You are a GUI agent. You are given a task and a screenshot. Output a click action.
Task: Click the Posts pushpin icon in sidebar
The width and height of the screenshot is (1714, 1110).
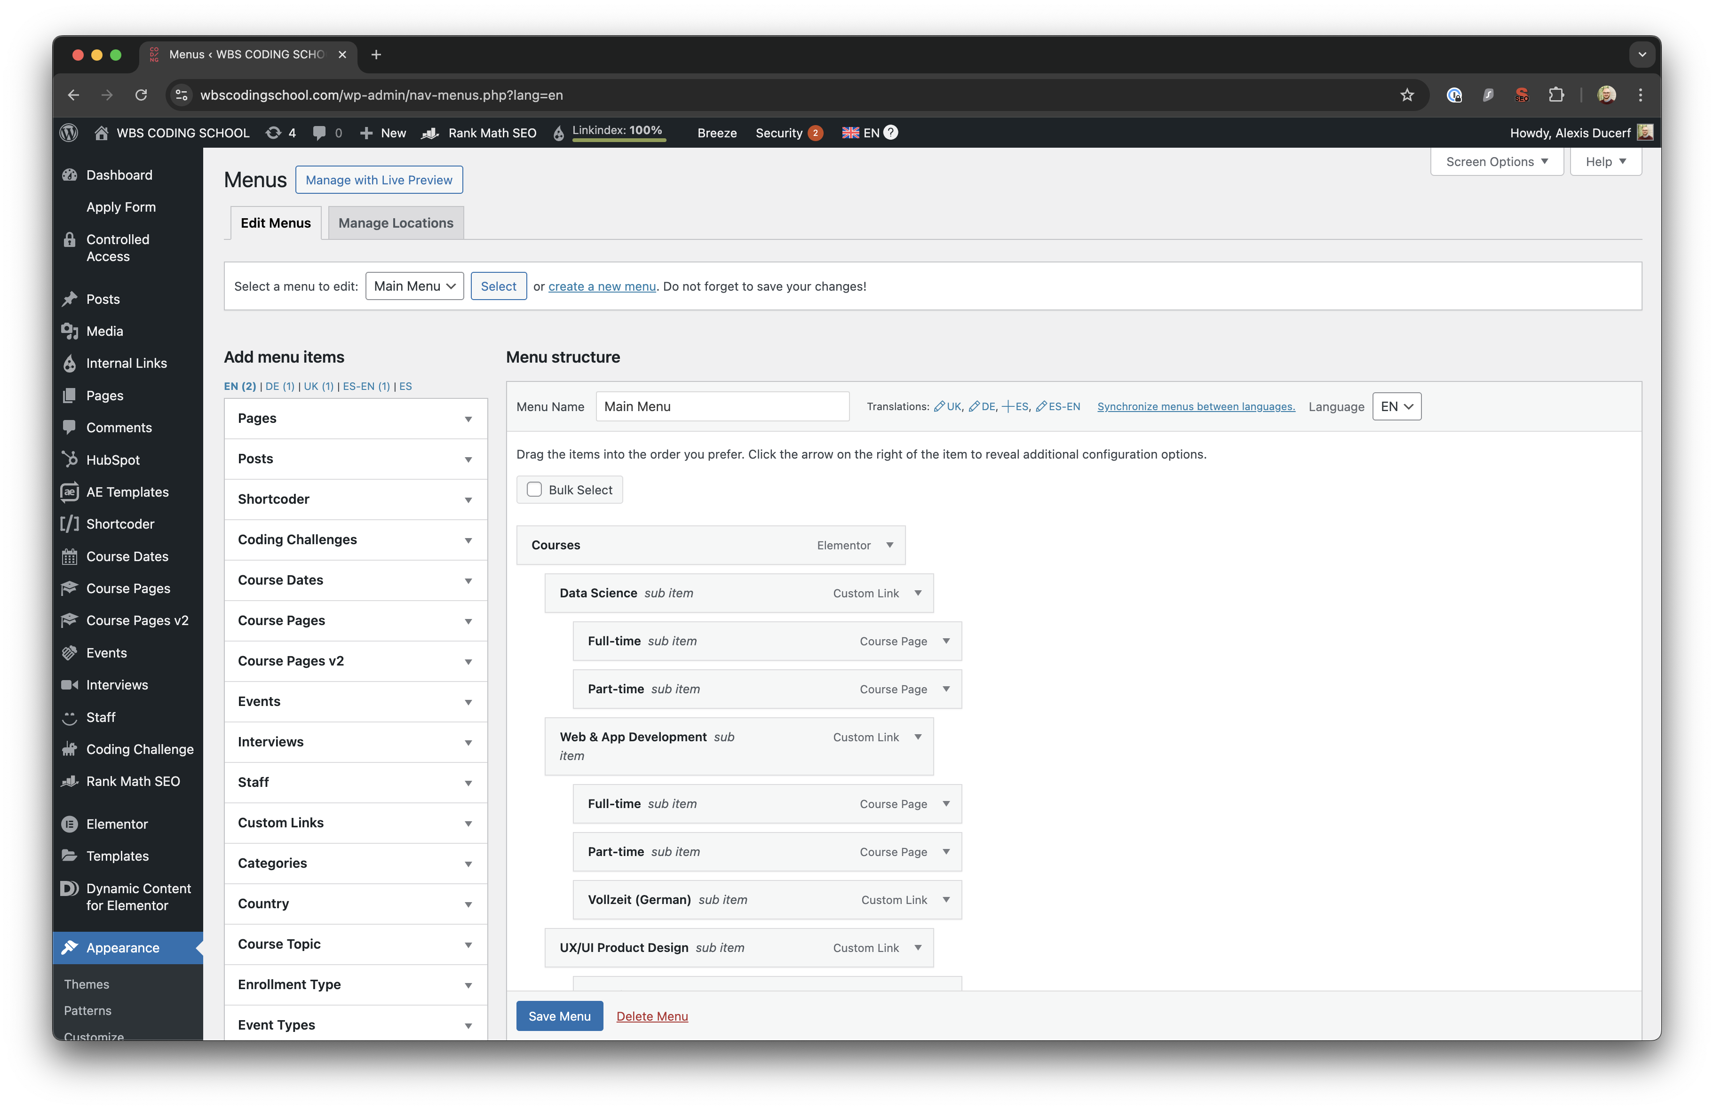(x=70, y=299)
